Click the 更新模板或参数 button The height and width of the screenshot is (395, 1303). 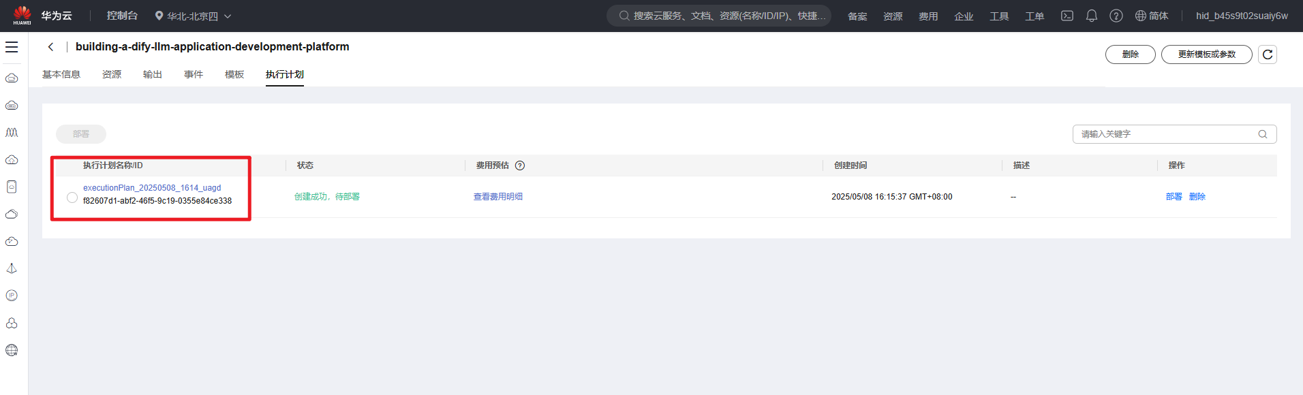point(1207,54)
